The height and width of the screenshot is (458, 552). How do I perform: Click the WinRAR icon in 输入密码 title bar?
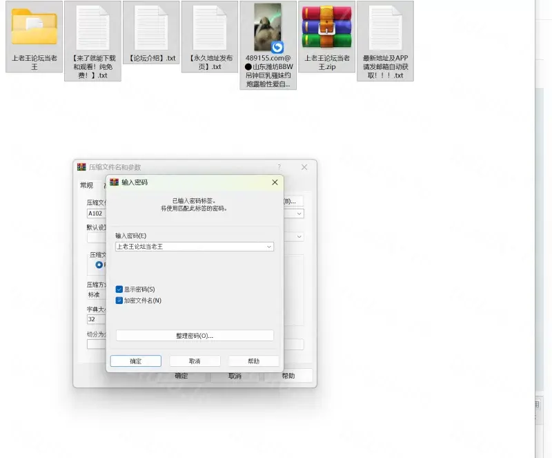click(115, 182)
